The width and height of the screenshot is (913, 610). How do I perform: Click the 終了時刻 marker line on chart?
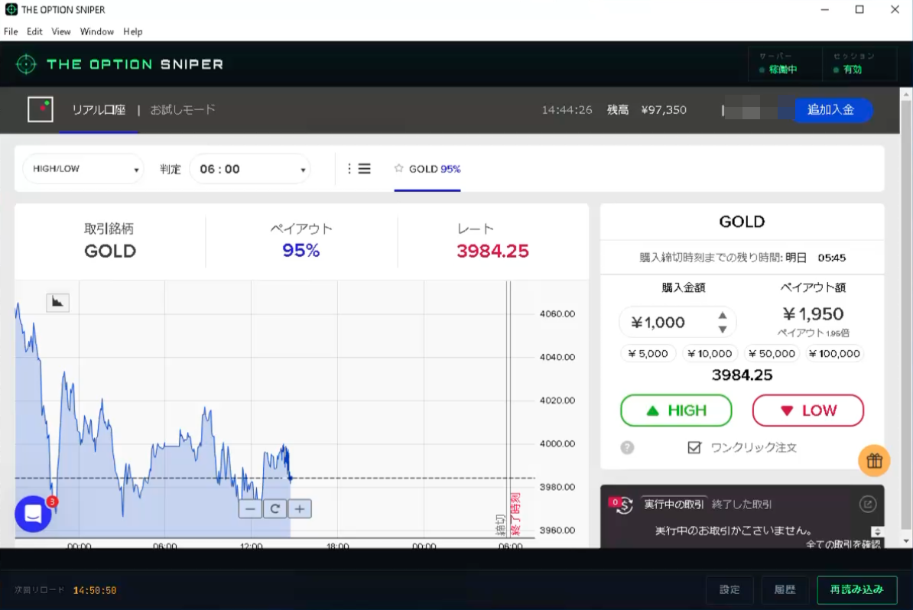510,407
